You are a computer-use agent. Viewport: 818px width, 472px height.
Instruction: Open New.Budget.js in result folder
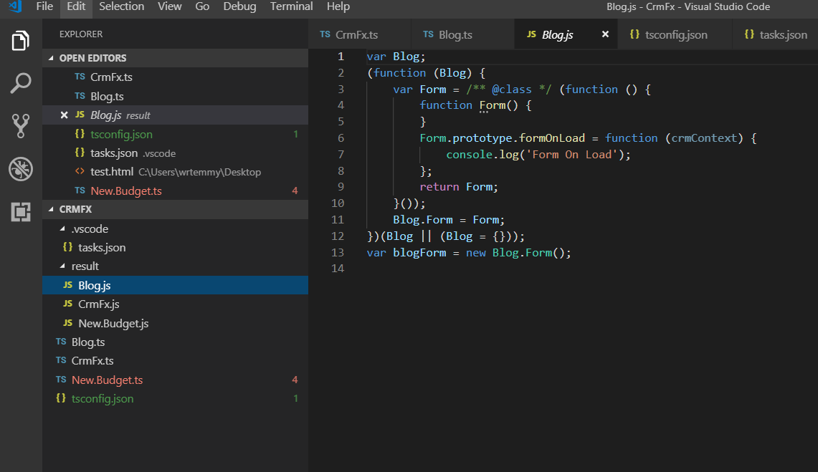175,323
